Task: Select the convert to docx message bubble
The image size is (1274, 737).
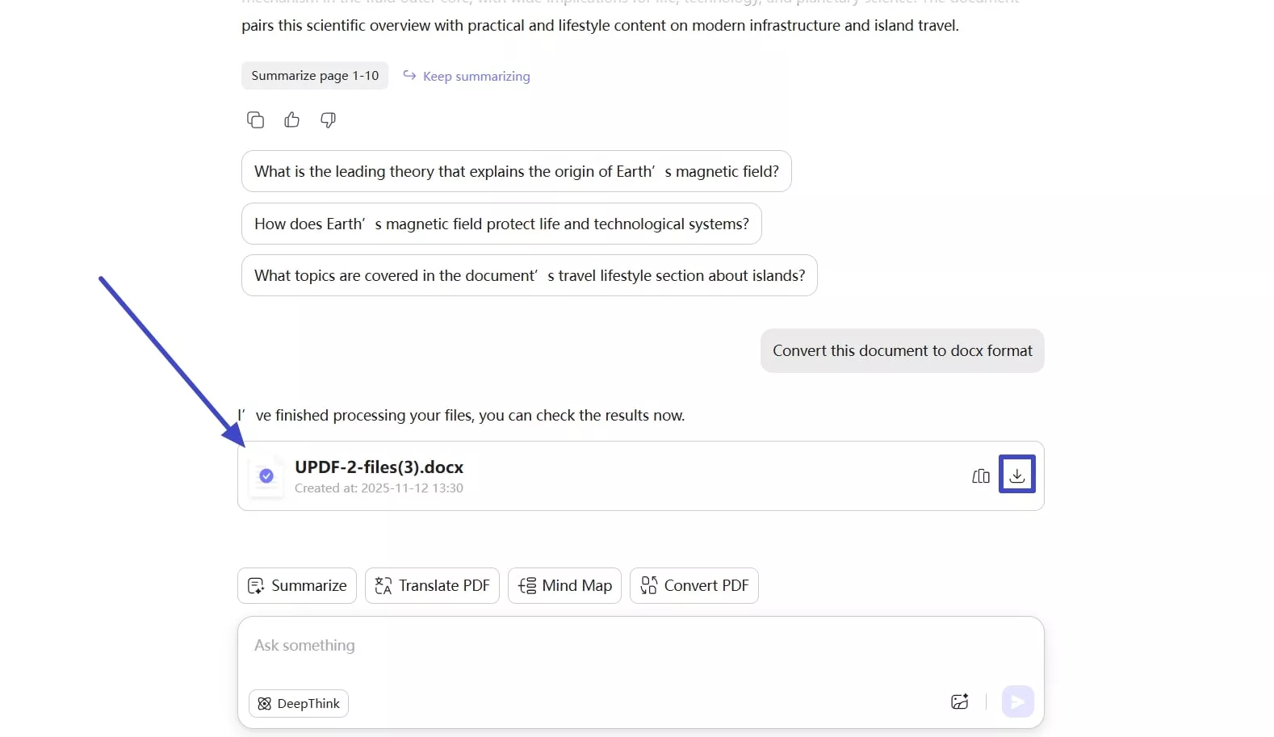Action: pyautogui.click(x=902, y=350)
